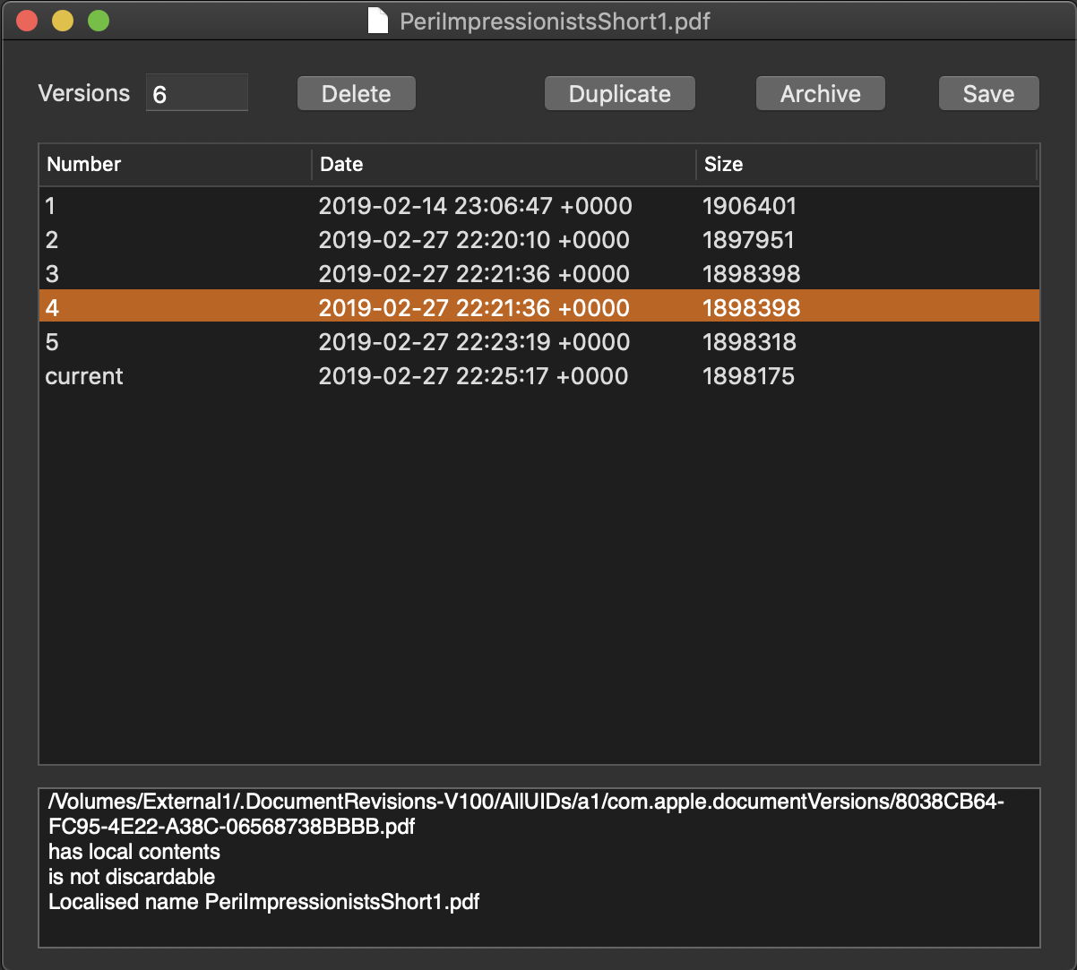Click the Duplicate button
The height and width of the screenshot is (970, 1077).
pyautogui.click(x=620, y=93)
